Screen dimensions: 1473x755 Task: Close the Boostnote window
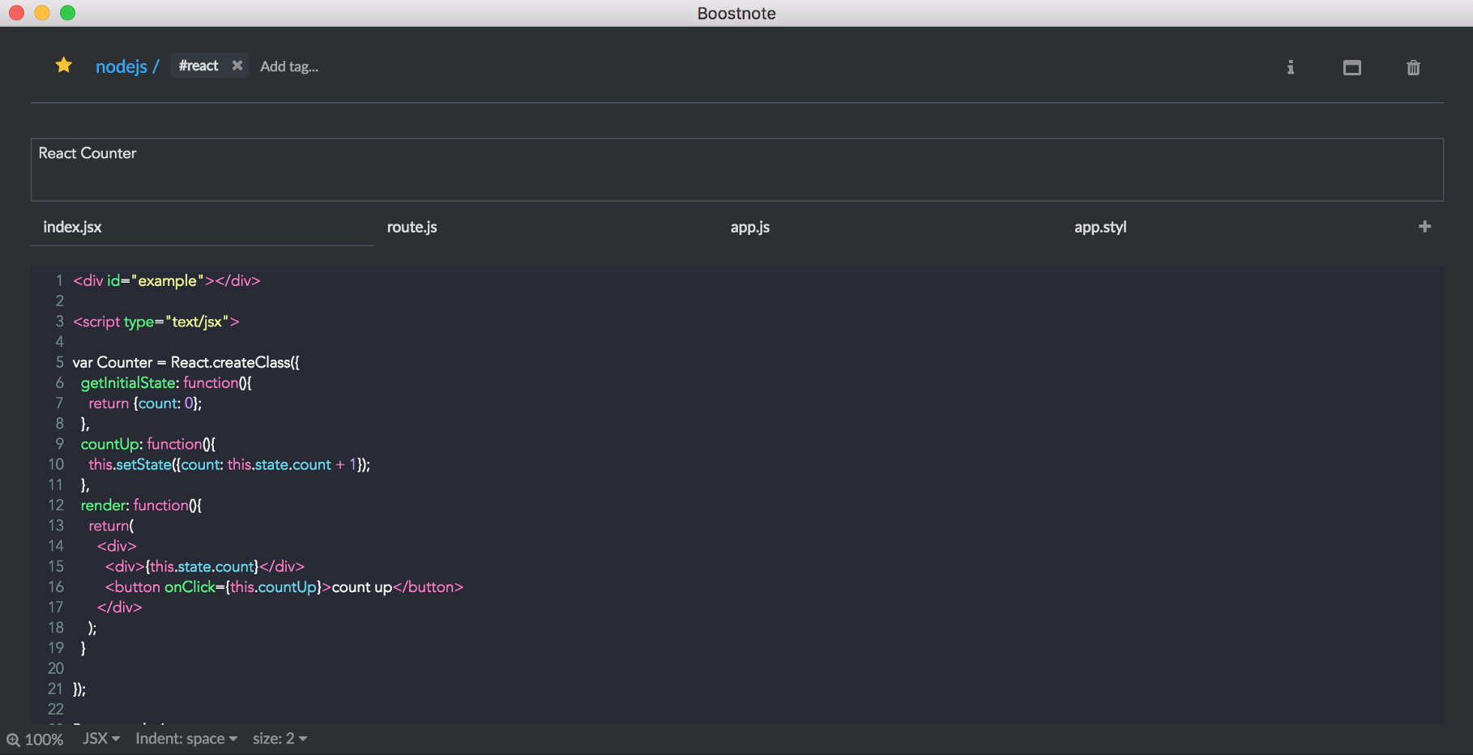pos(16,13)
